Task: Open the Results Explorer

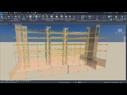Action: (x=125, y=17)
